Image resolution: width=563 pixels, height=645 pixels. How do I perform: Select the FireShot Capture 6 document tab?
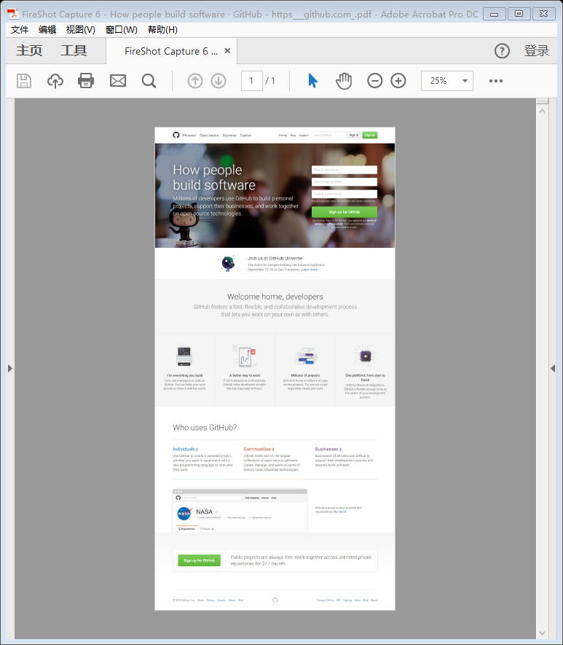(171, 51)
